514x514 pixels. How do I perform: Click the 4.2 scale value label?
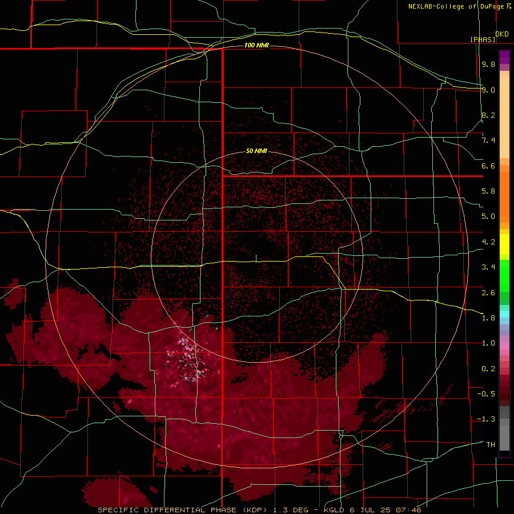488,242
